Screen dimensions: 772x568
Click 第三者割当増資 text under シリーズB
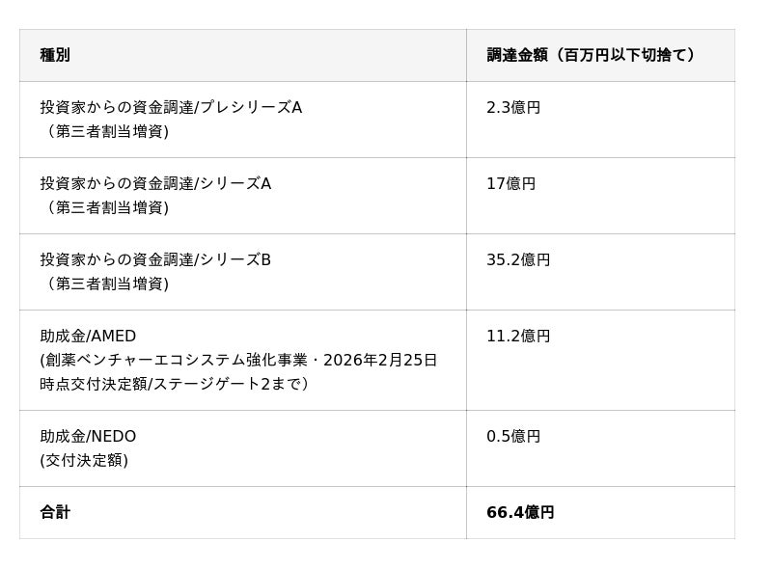106,284
